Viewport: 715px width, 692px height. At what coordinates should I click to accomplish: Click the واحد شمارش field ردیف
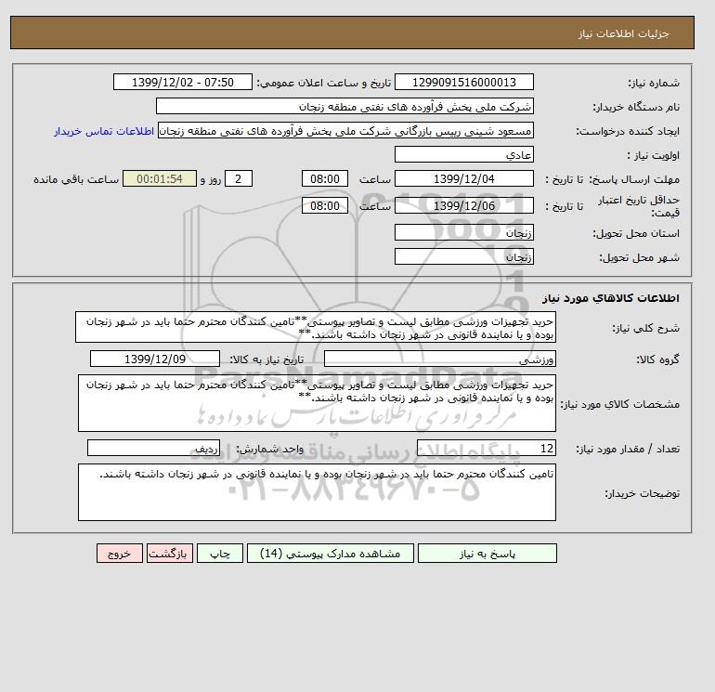click(x=153, y=448)
